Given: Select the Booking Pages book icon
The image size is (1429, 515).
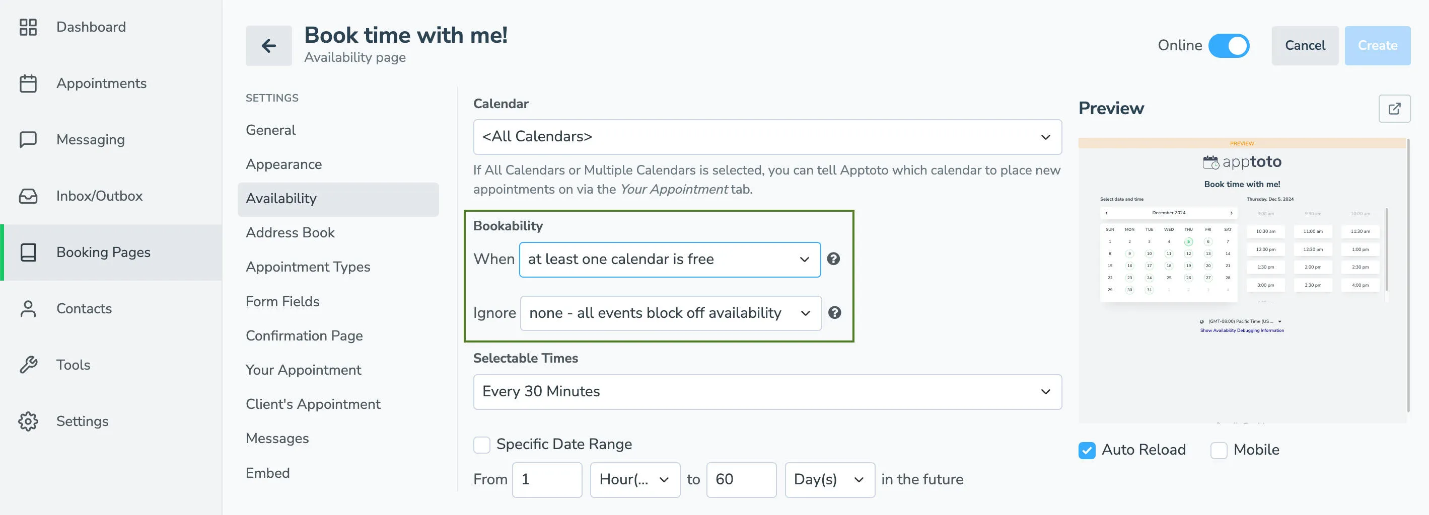Looking at the screenshot, I should [x=29, y=252].
